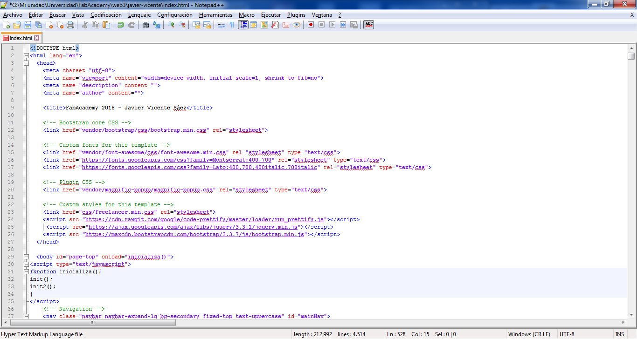Click the Cut scissors icon
Screen dimensions: 637x339
(85, 25)
